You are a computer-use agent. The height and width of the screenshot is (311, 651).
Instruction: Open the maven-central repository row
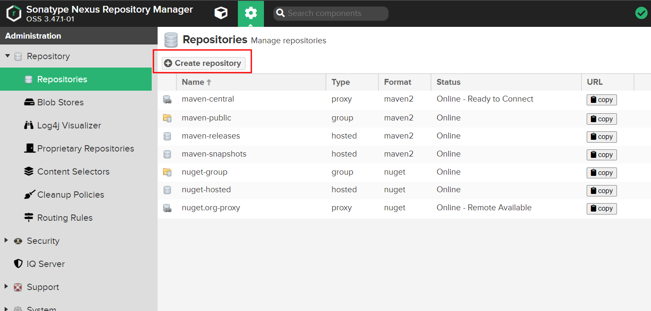tap(404, 99)
